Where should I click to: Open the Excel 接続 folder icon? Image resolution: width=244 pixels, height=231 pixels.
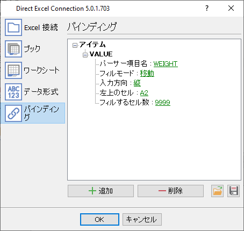click(x=13, y=27)
